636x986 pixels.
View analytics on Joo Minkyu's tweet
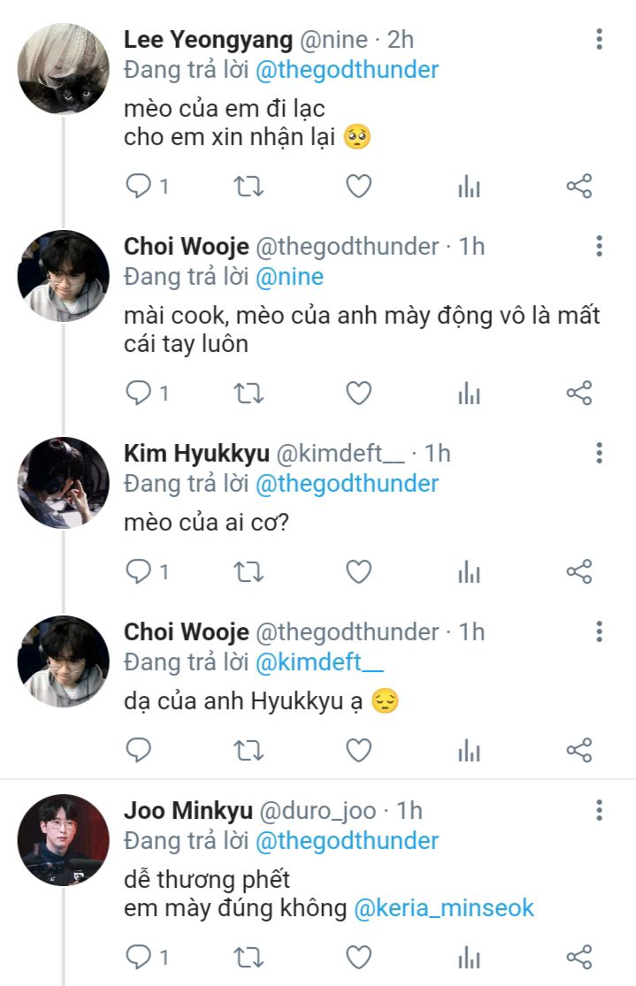(x=469, y=957)
